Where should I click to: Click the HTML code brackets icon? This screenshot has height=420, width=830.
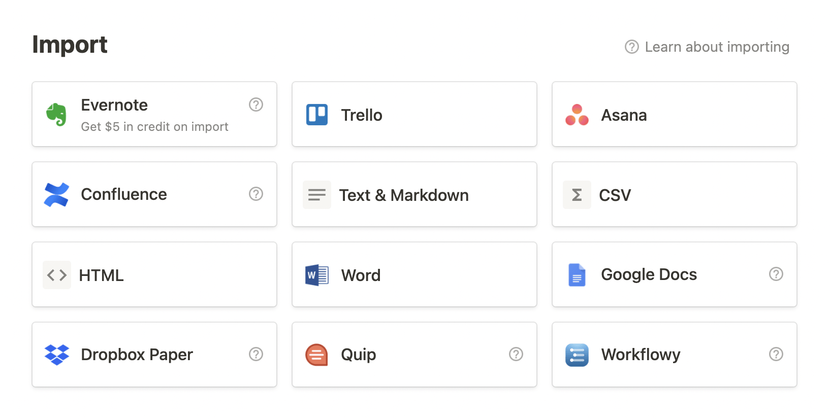57,275
